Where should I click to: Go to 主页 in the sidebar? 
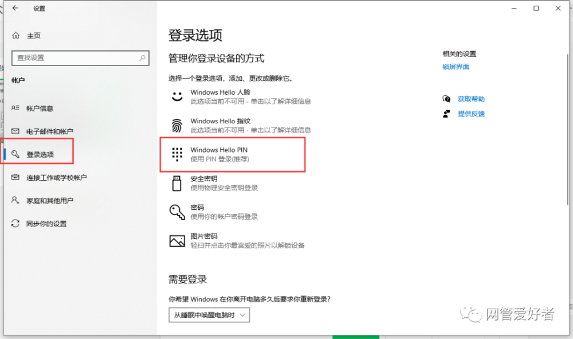coord(34,36)
